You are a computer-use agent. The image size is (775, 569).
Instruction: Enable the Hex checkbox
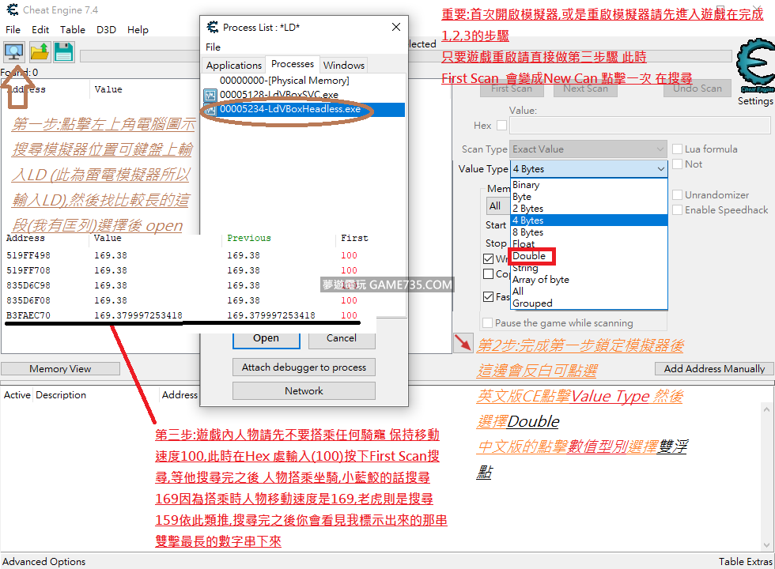click(501, 126)
